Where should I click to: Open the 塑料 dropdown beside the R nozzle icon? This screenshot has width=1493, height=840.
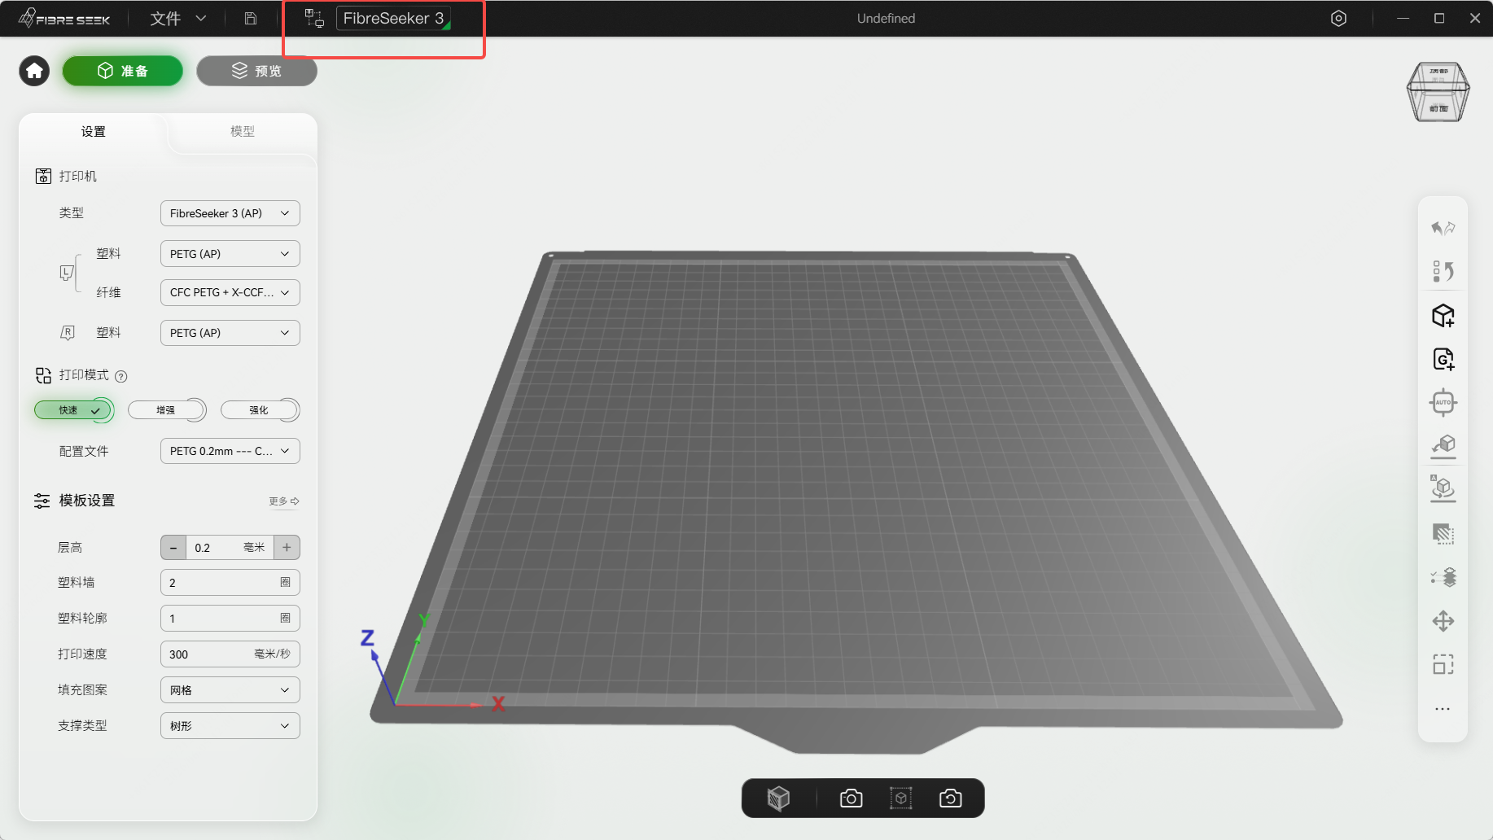230,333
